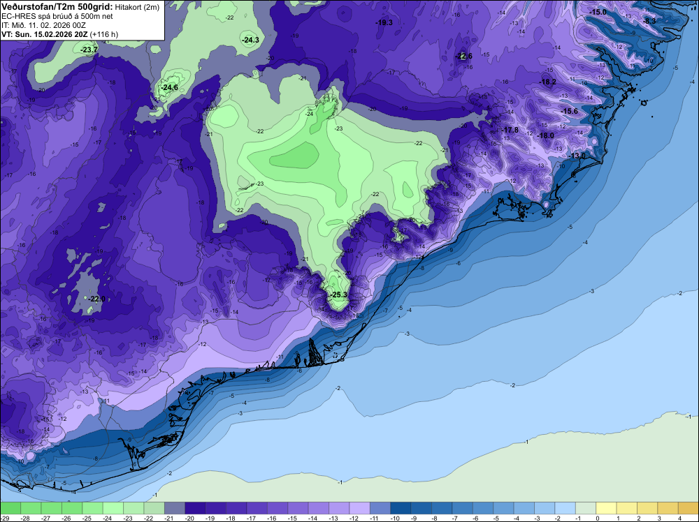The image size is (699, 522).
Task: Pick the medium purple legend swatch labeled -16
Action: 278,508
